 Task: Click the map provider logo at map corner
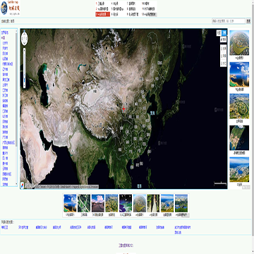(x=23, y=186)
